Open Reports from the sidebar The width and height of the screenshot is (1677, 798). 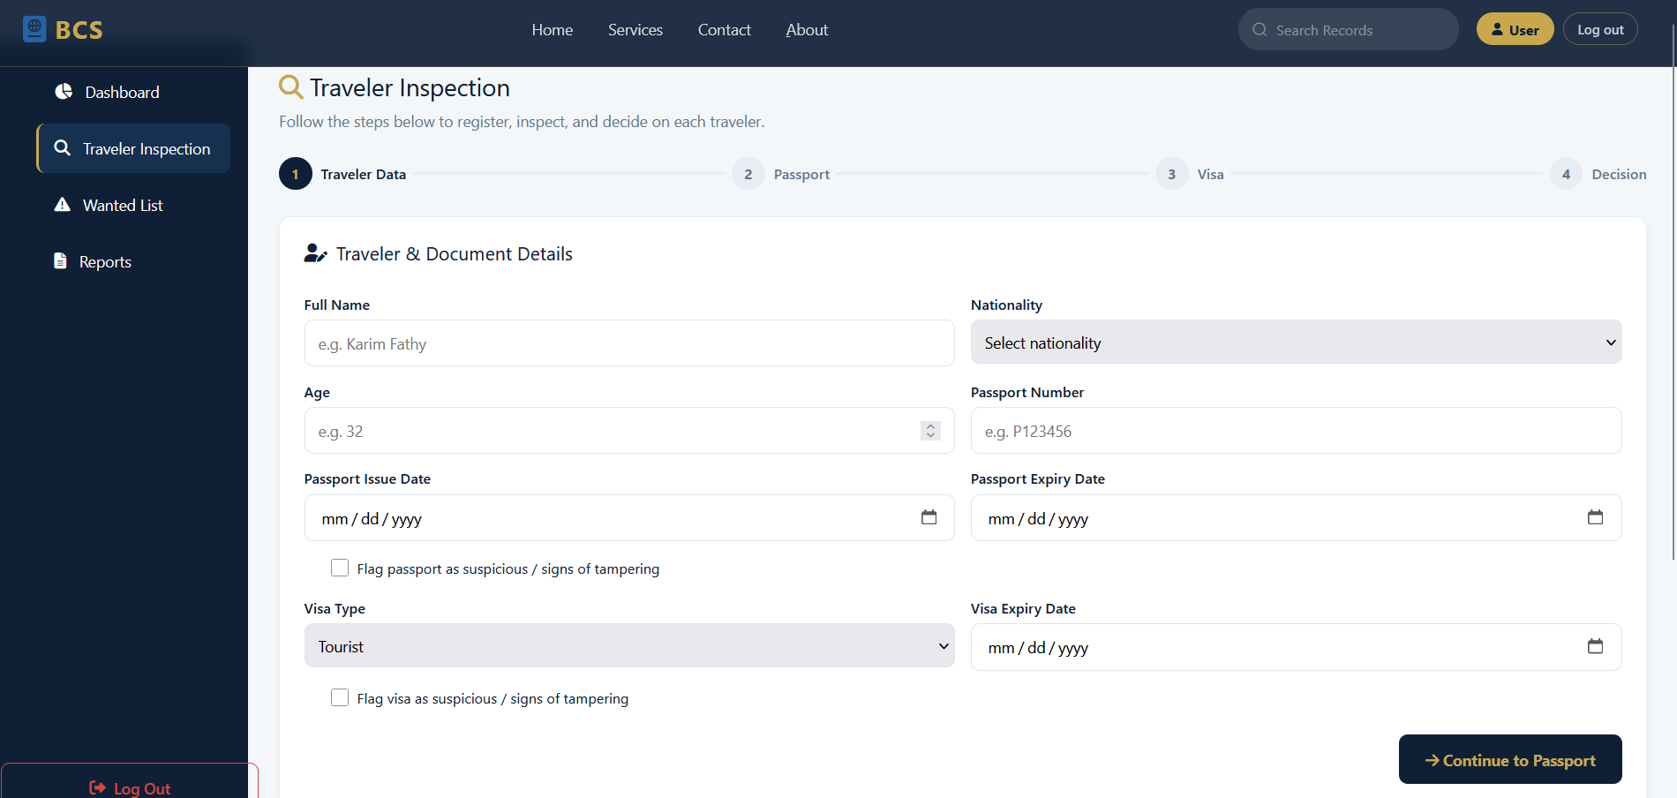click(x=133, y=261)
